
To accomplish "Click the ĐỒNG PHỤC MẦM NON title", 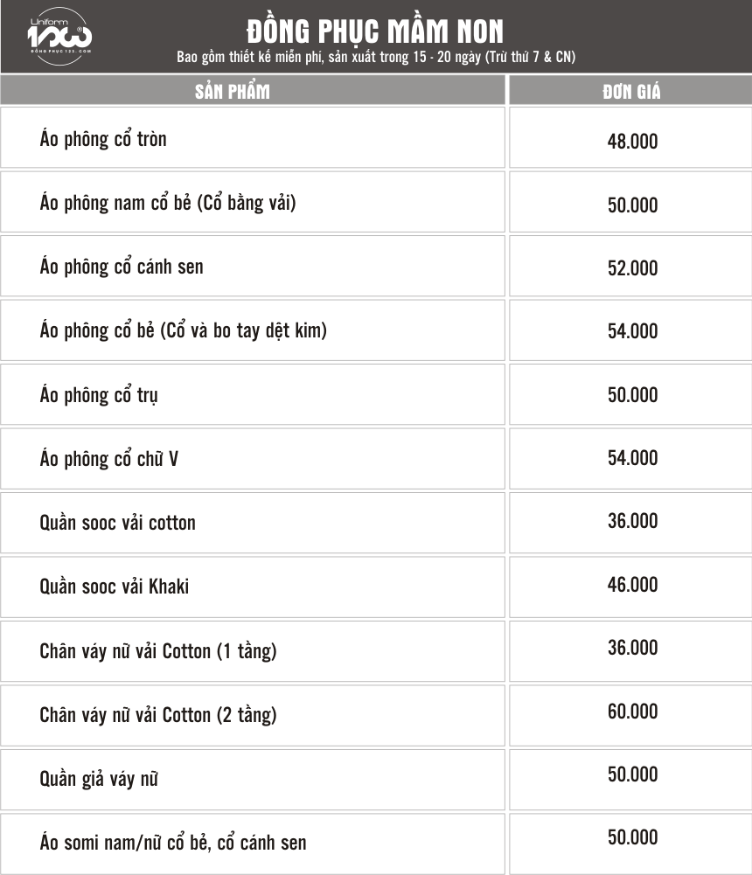I will coord(375,31).
